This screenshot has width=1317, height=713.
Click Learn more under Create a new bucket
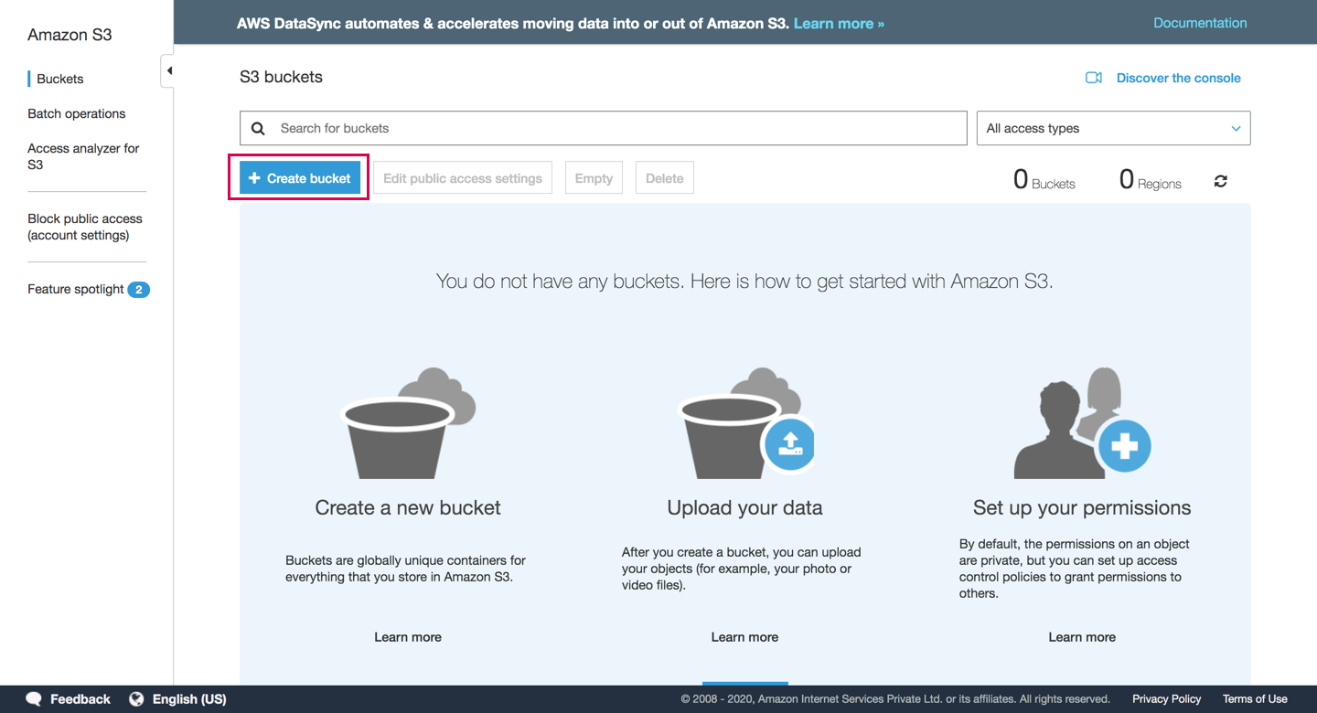point(408,637)
